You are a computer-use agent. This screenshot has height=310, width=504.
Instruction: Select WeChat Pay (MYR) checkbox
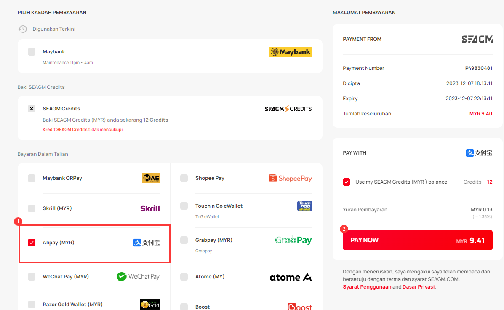32,277
